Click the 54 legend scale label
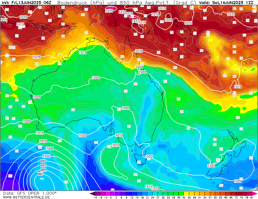 pos(205,197)
